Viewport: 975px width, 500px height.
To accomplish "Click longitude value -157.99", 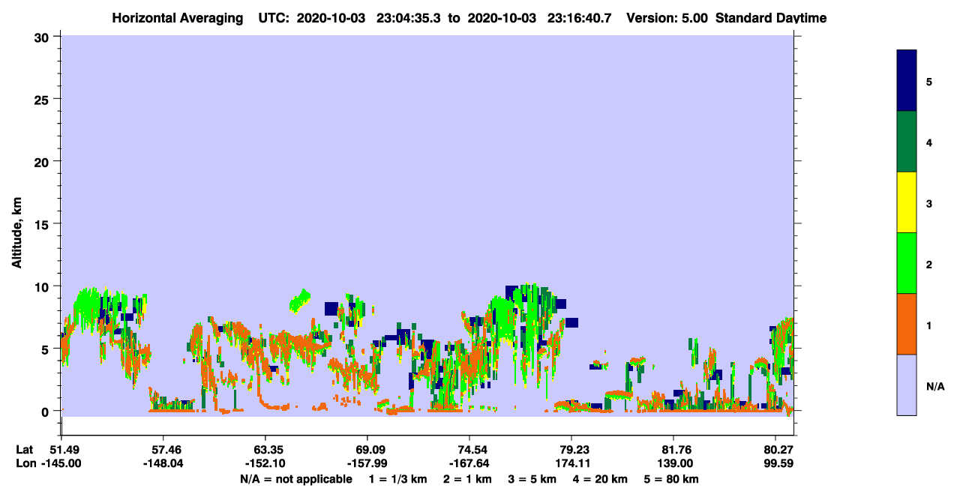I will click(x=367, y=463).
